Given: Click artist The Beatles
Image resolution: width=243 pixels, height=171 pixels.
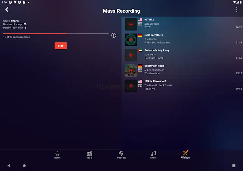Looking at the screenshot, I should [x=151, y=39].
